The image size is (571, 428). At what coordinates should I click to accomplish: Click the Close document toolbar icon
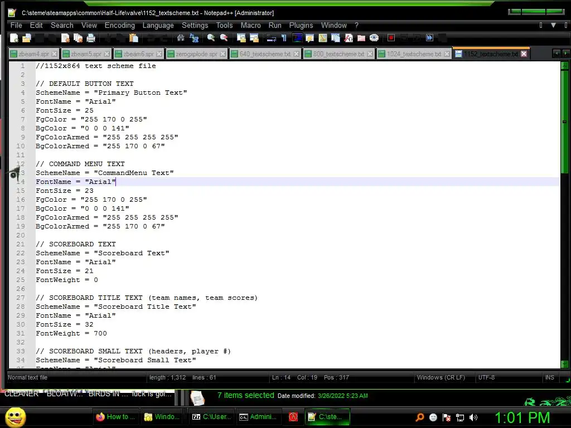pyautogui.click(x=66, y=38)
